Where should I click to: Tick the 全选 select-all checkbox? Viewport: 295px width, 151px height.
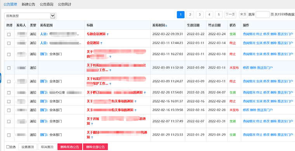click(x=8, y=147)
